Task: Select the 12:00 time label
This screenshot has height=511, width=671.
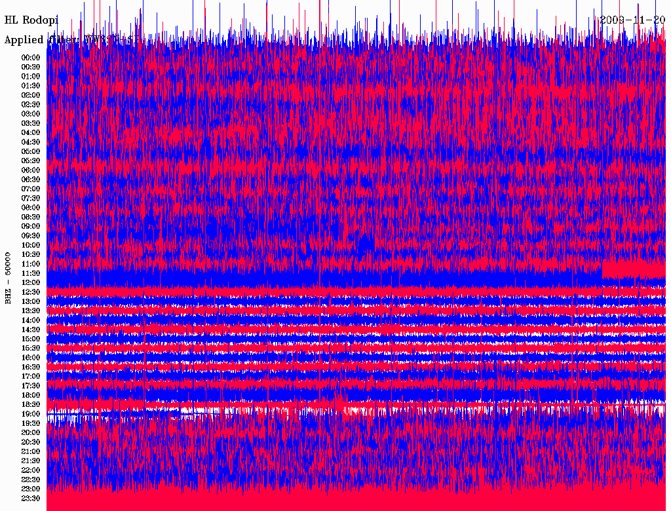Action: [x=31, y=282]
